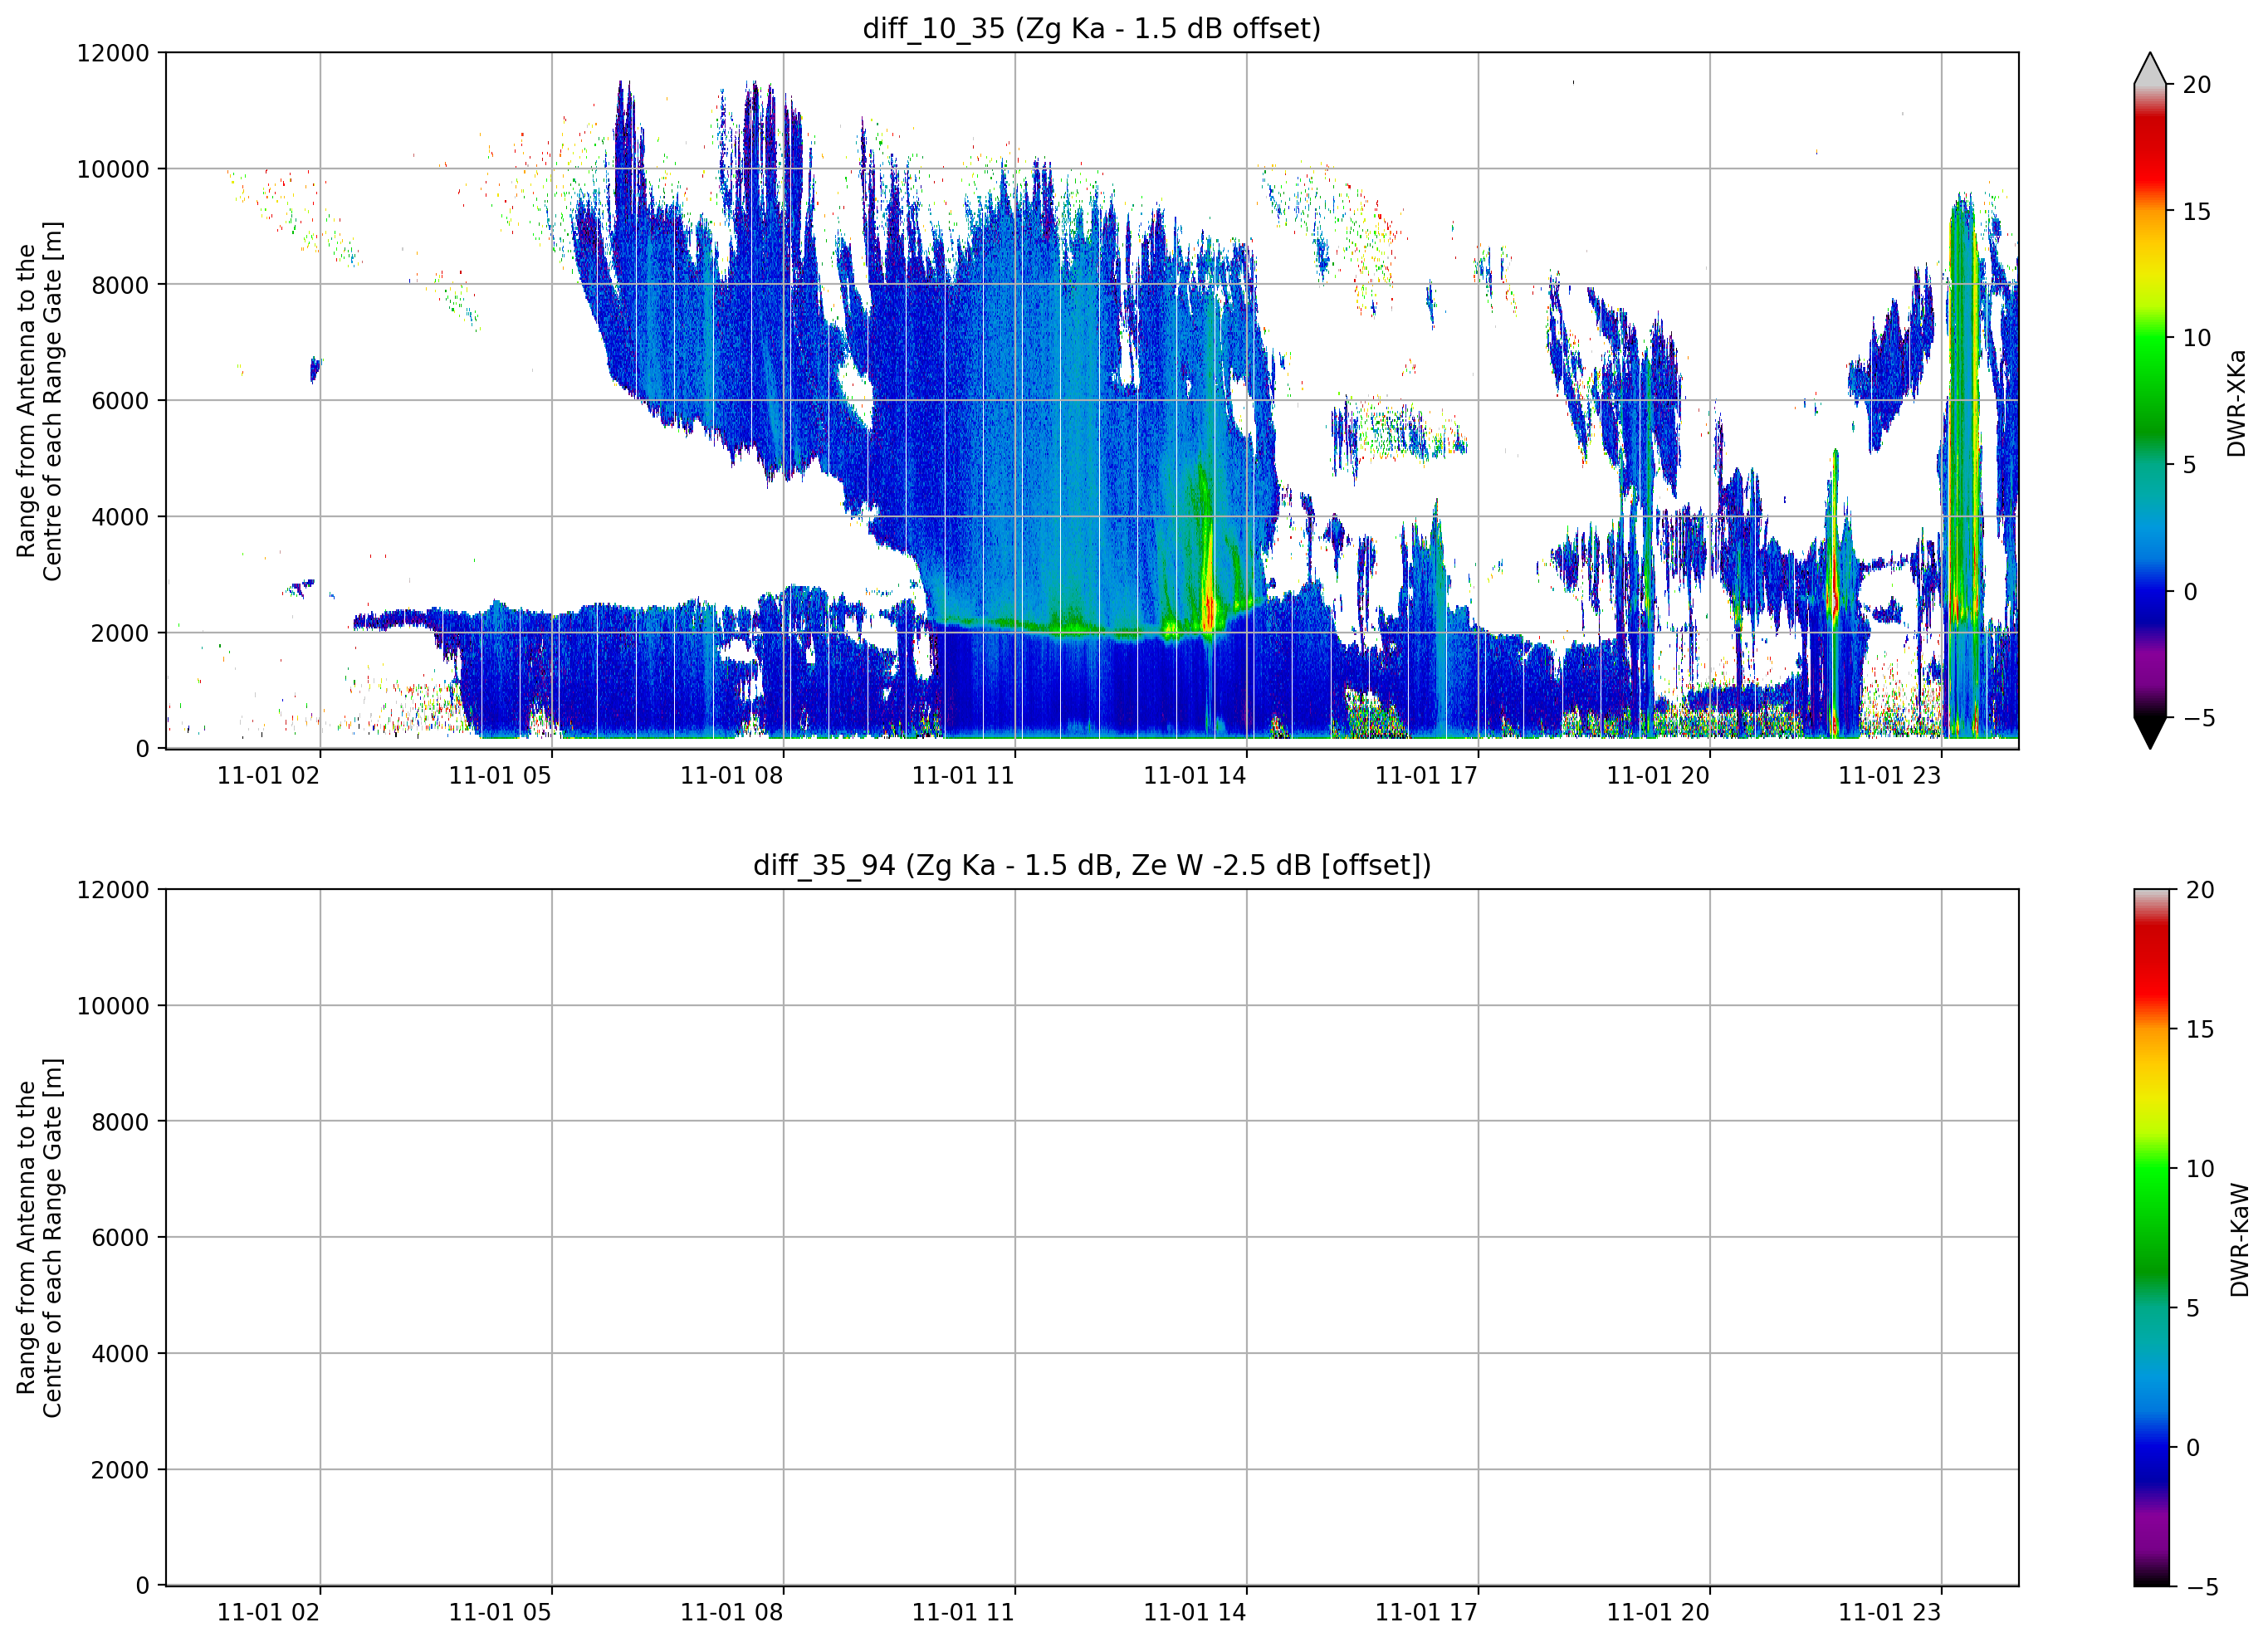
Task: Click bottom colorbar tick label '5'
Action: click(2193, 1308)
